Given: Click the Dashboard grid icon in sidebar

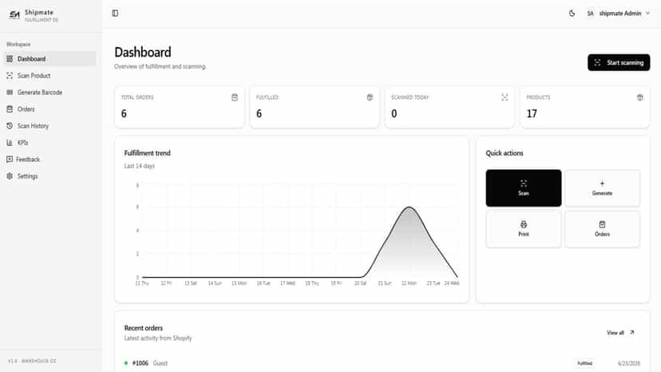Looking at the screenshot, I should [x=10, y=58].
